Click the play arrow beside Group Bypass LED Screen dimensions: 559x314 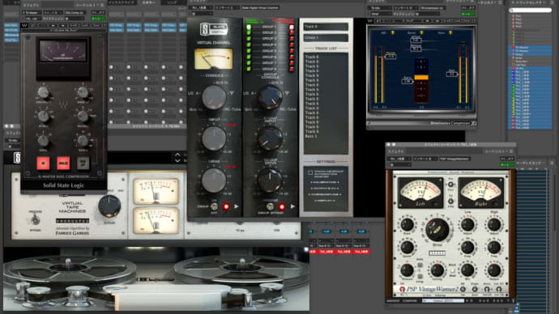(292, 206)
